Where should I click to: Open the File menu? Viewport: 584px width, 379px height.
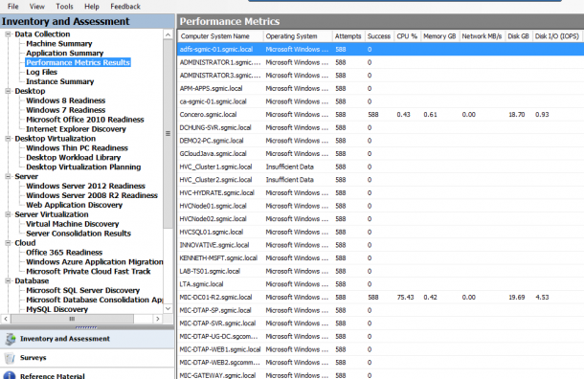click(13, 7)
